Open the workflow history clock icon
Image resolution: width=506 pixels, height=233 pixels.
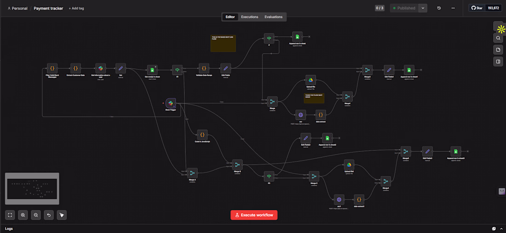[x=439, y=8]
